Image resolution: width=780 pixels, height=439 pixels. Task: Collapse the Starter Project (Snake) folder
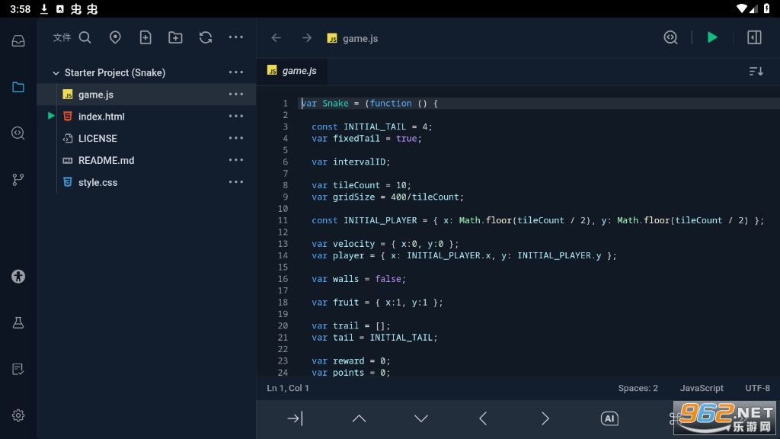[56, 73]
